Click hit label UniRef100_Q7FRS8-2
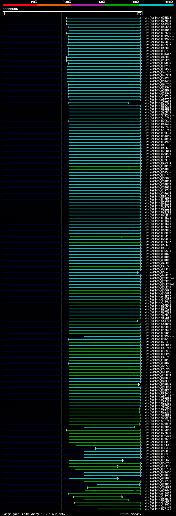The width and height of the screenshot is (176, 516). [159, 279]
